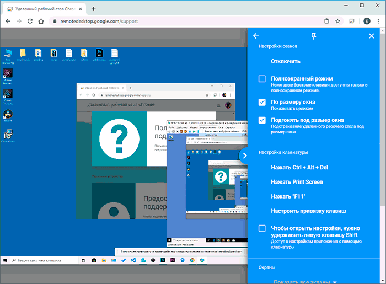Bookmark the page with the star icon
The width and height of the screenshot is (386, 284).
pos(337,21)
